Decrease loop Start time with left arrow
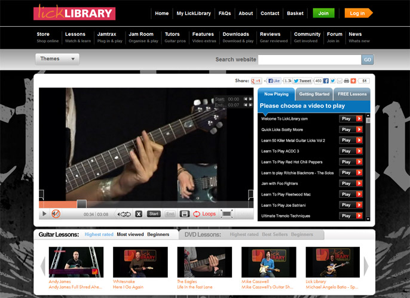Screen dimensions: 410x298 tap(245, 99)
